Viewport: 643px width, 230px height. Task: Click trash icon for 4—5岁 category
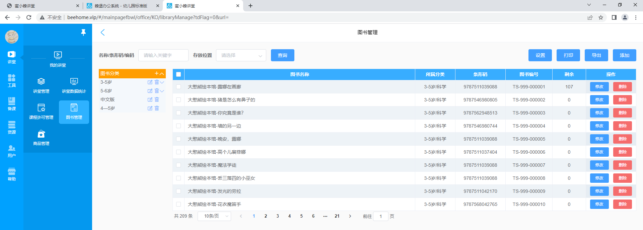pos(157,108)
